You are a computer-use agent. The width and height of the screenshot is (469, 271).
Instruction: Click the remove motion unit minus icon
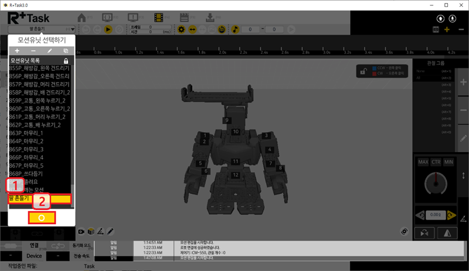click(33, 52)
